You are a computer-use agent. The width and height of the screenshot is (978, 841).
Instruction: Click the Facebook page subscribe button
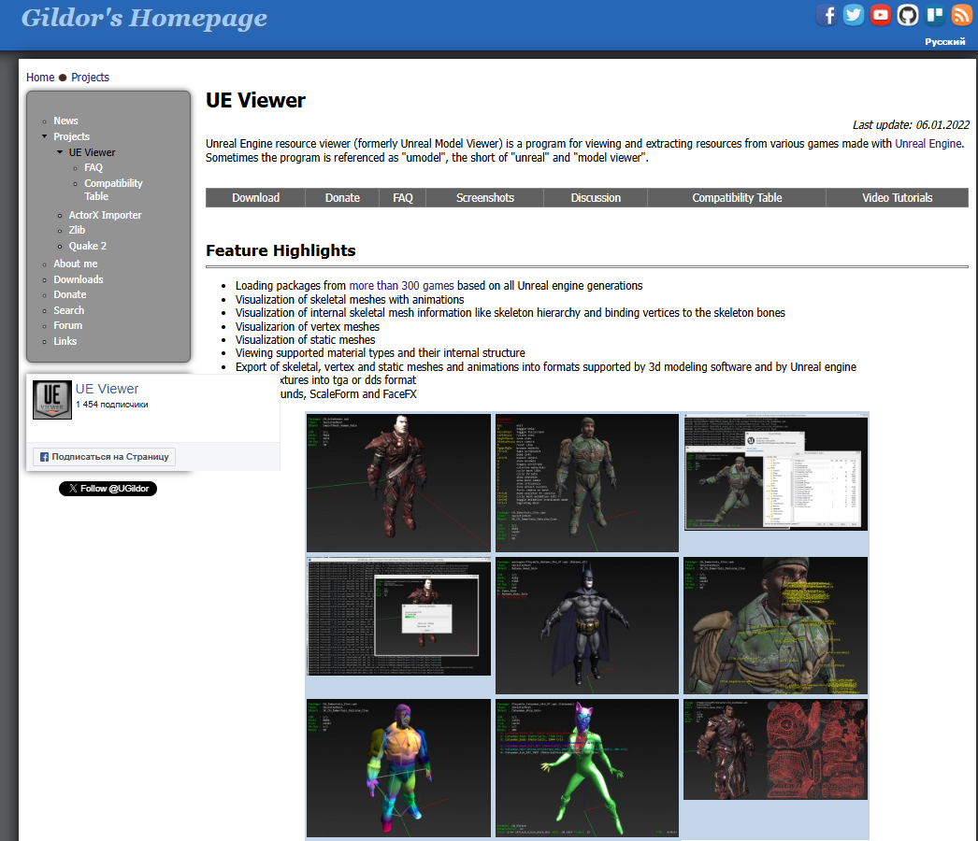[x=105, y=457]
